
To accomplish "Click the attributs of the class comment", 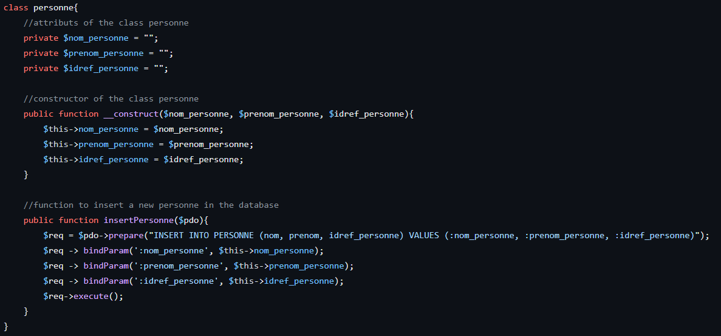I will coord(106,23).
